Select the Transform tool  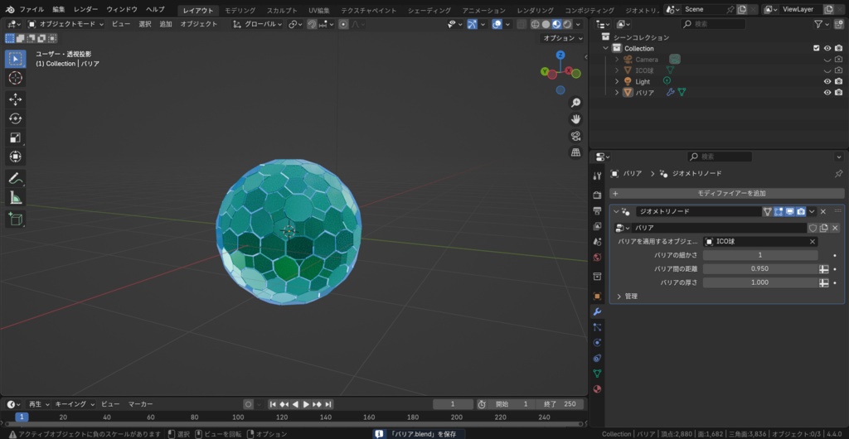point(15,157)
